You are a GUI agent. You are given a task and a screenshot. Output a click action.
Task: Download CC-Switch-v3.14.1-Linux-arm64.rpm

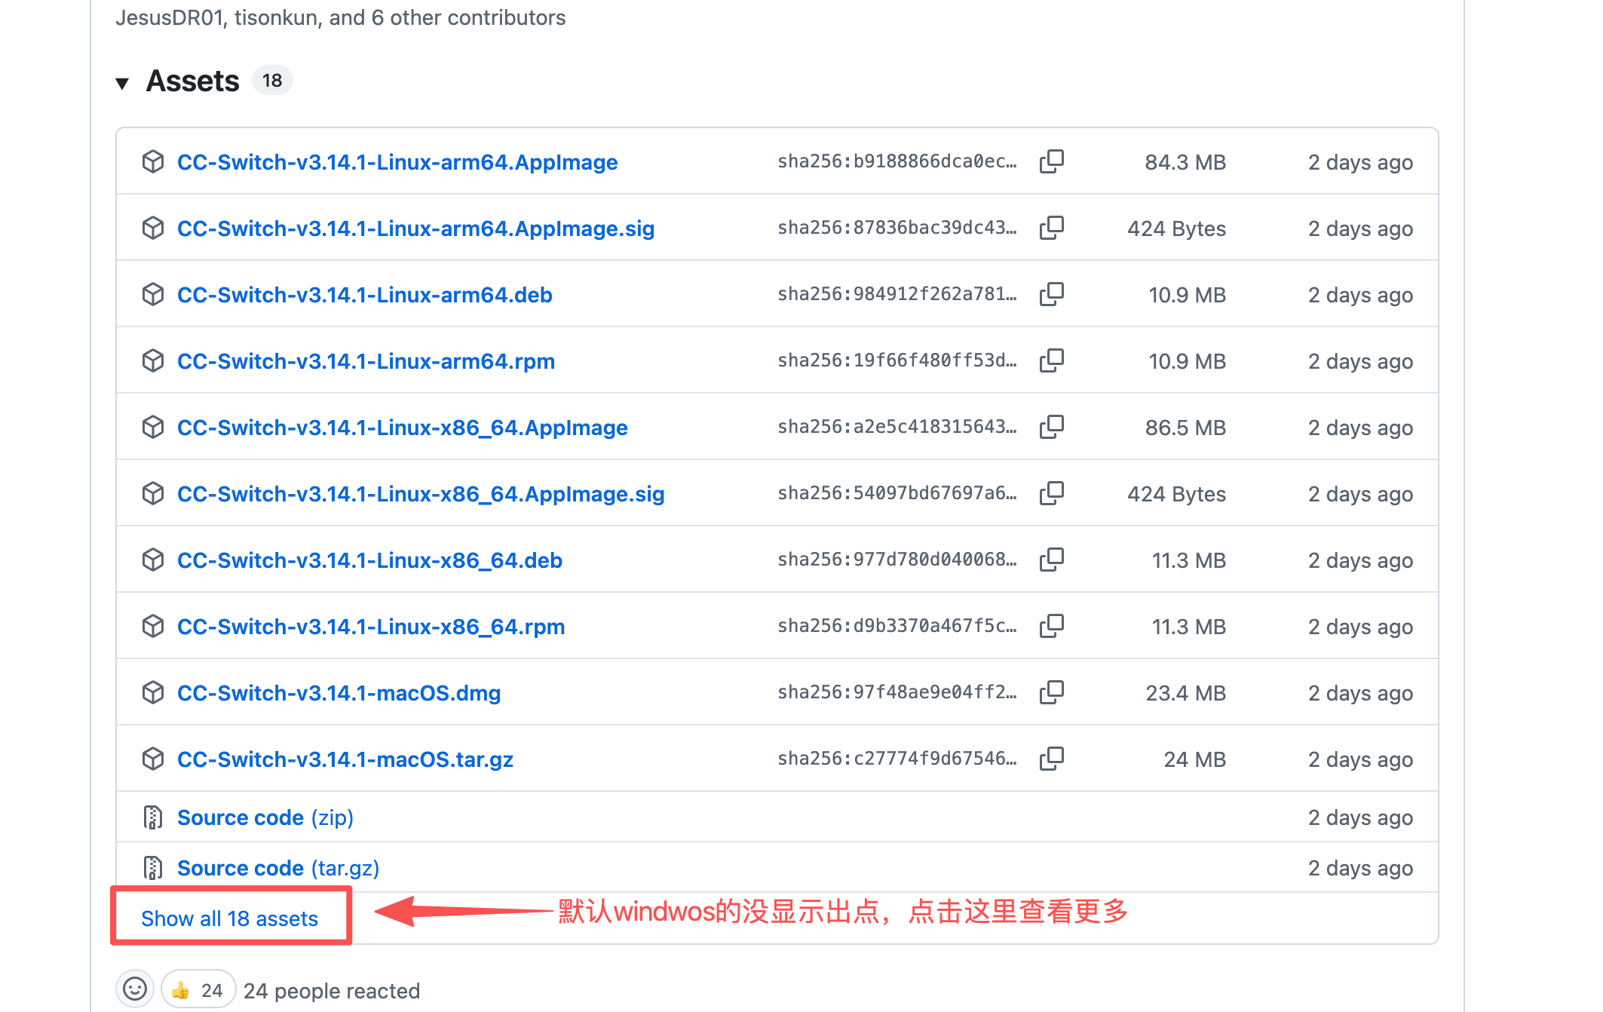366,361
